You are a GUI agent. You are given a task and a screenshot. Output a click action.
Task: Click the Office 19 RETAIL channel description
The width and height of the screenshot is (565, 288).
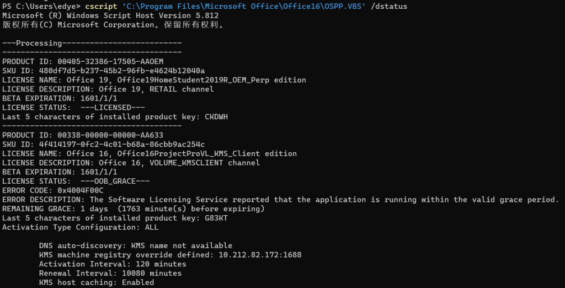coord(156,89)
